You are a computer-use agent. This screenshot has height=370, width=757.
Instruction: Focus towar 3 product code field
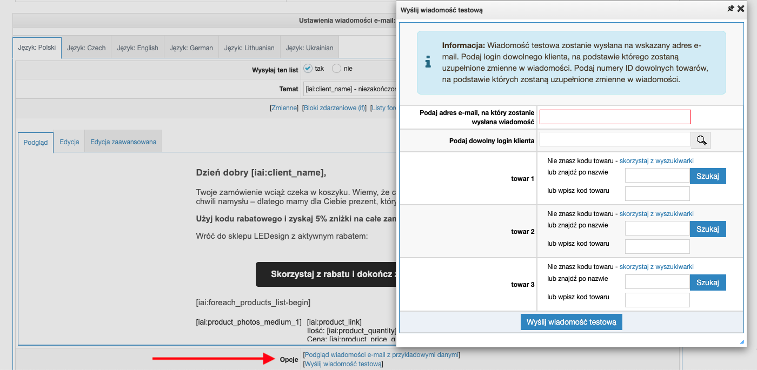[x=658, y=299]
